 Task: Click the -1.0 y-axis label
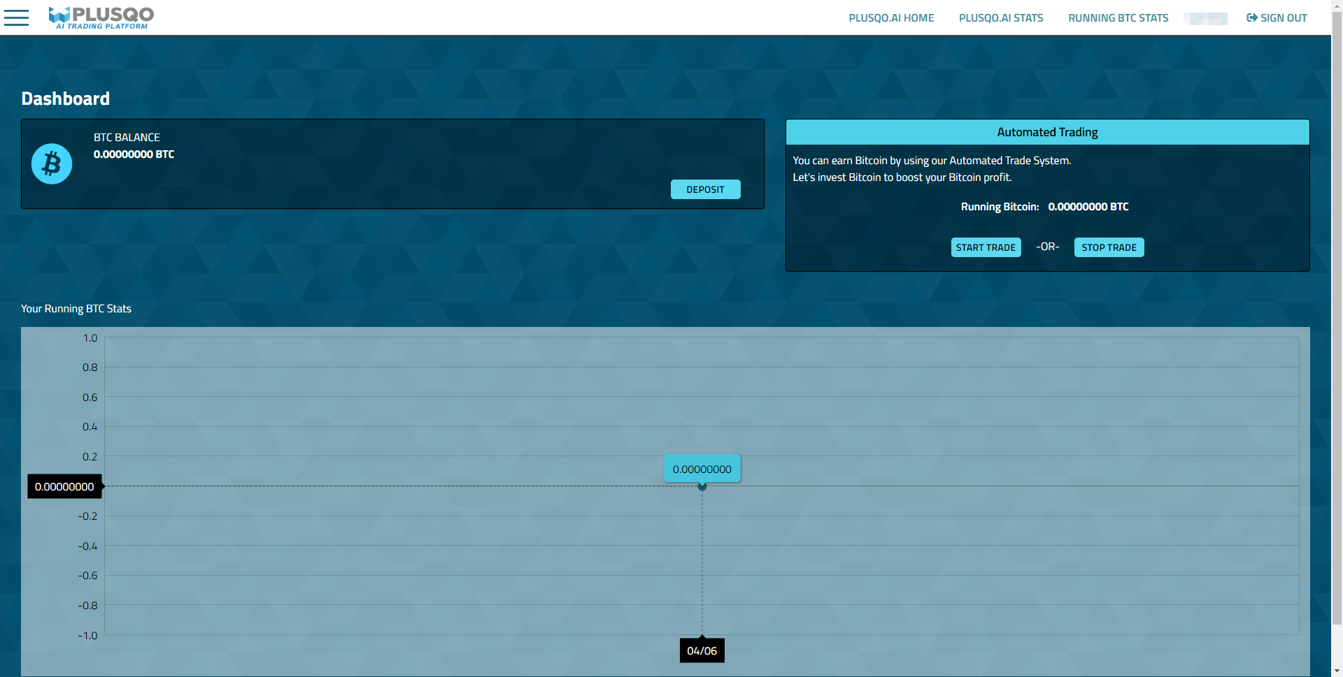tap(87, 636)
